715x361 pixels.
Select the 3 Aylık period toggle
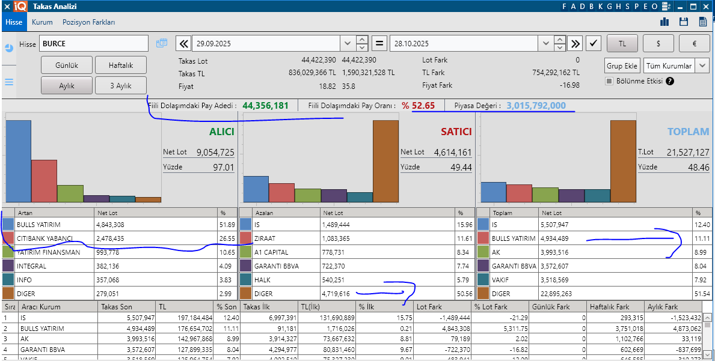(x=121, y=85)
